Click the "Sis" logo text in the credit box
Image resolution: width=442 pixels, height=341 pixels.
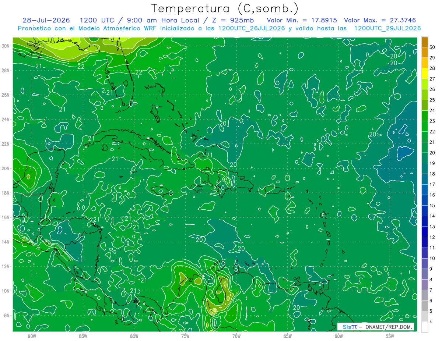[347, 327]
